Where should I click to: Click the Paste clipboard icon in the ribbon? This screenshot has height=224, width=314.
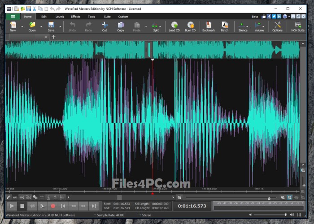click(x=137, y=25)
